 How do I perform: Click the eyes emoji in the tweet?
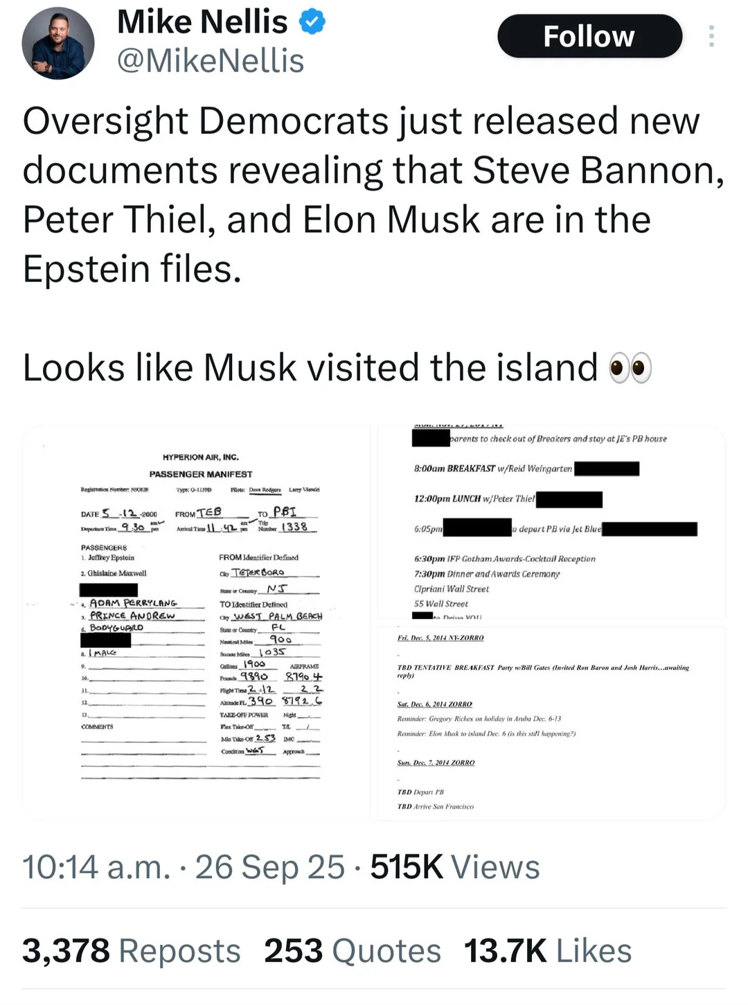[x=630, y=367]
